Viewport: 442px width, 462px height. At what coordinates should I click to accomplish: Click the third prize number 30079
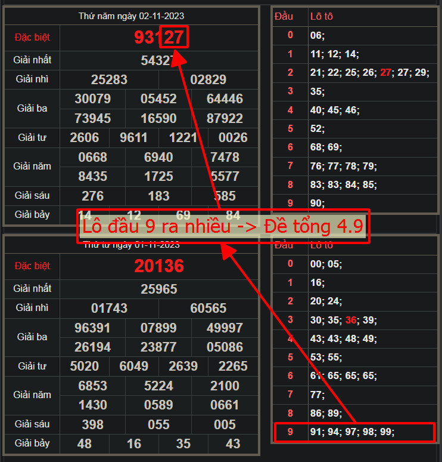(93, 98)
